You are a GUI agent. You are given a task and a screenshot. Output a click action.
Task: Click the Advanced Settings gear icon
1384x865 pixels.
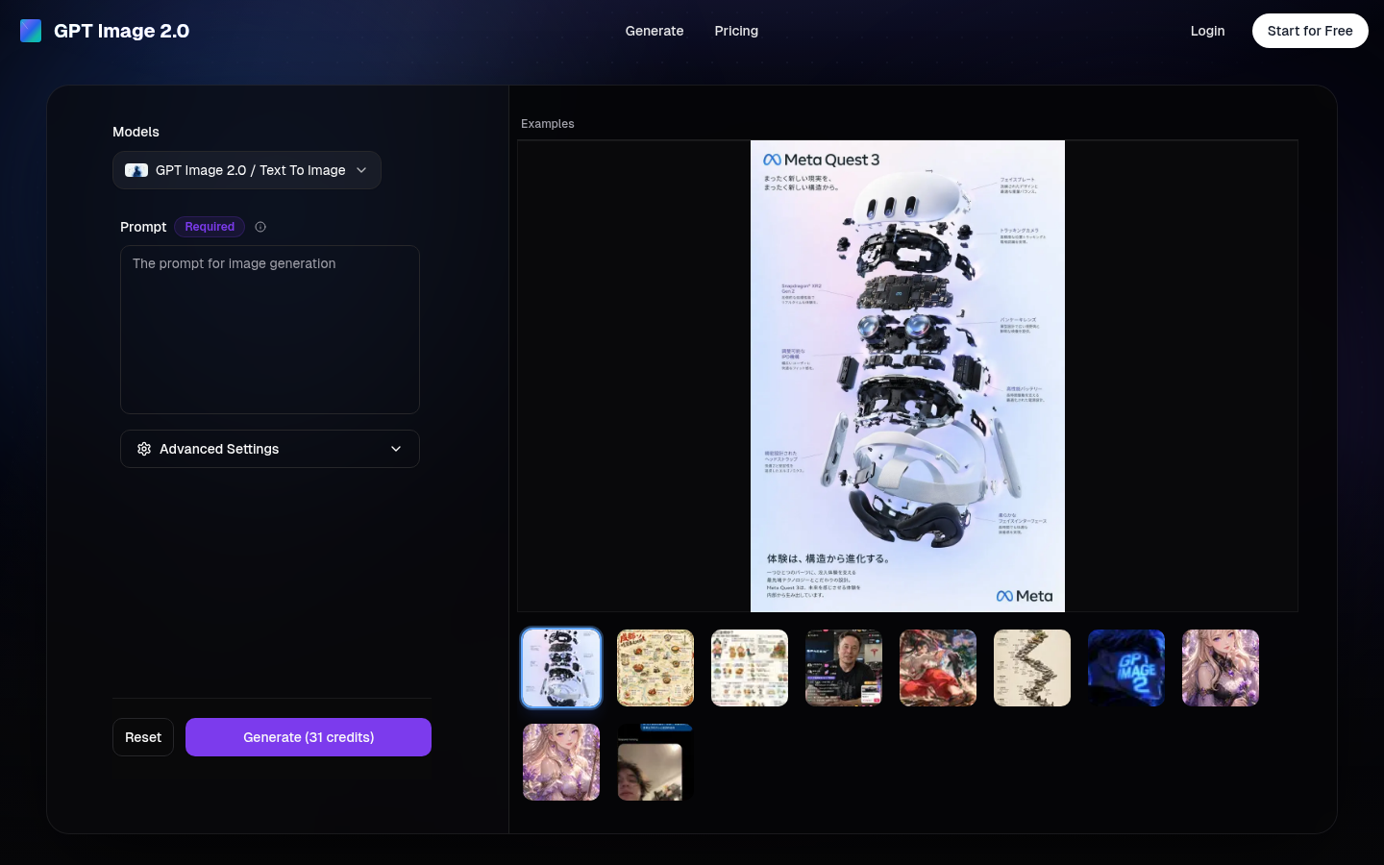144,449
